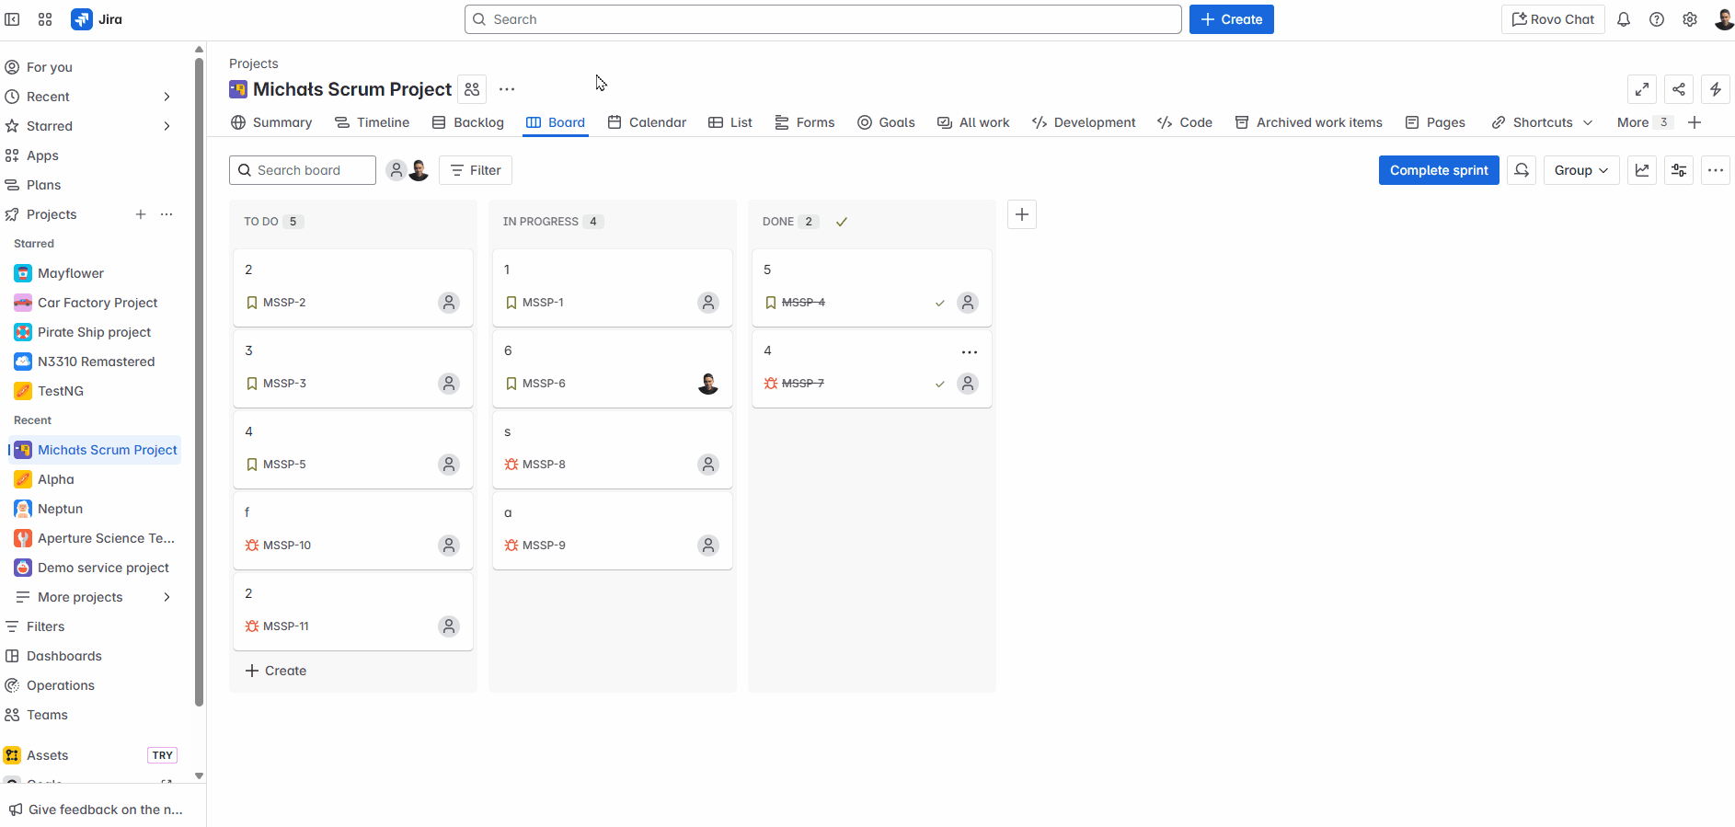The width and height of the screenshot is (1735, 827).
Task: Open Rovo Chat
Action: pyautogui.click(x=1553, y=19)
